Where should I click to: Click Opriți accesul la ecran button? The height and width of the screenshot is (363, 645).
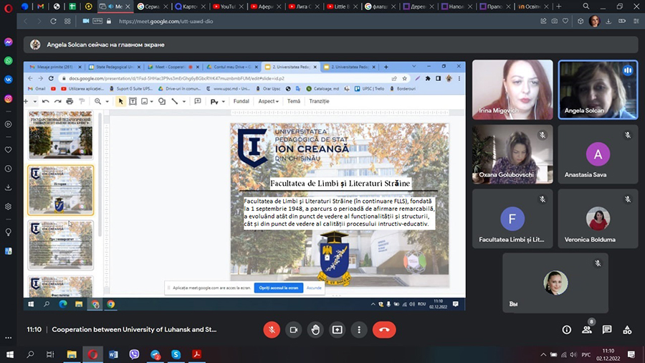point(279,288)
